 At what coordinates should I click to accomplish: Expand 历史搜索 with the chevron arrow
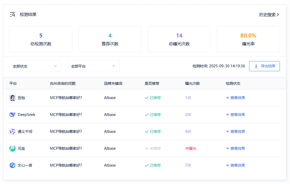tap(278, 14)
